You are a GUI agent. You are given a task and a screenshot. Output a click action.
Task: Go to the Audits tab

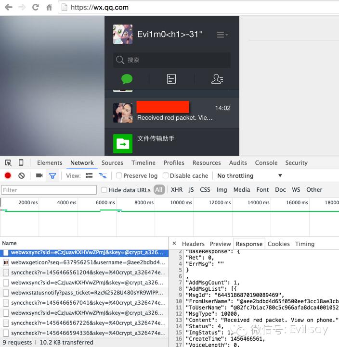pos(238,163)
